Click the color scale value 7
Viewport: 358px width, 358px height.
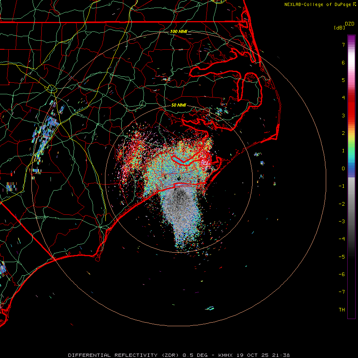click(343, 45)
